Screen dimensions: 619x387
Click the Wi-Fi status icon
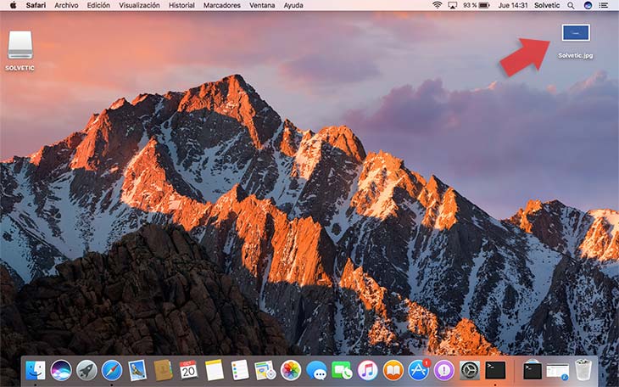point(437,5)
